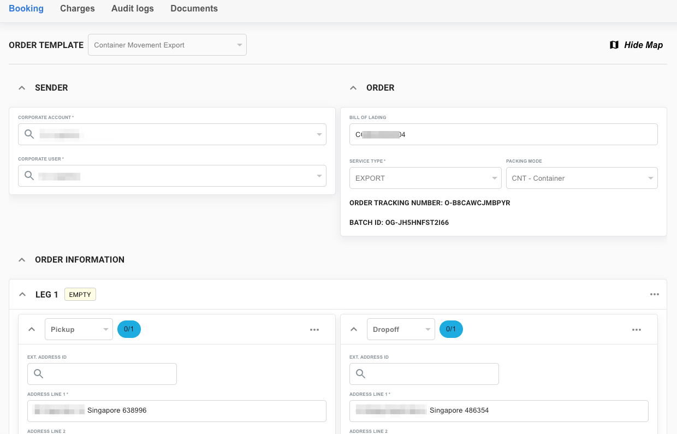Viewport: 677px width, 434px height.
Task: Open the Dropoff card options menu
Action: [x=637, y=330]
